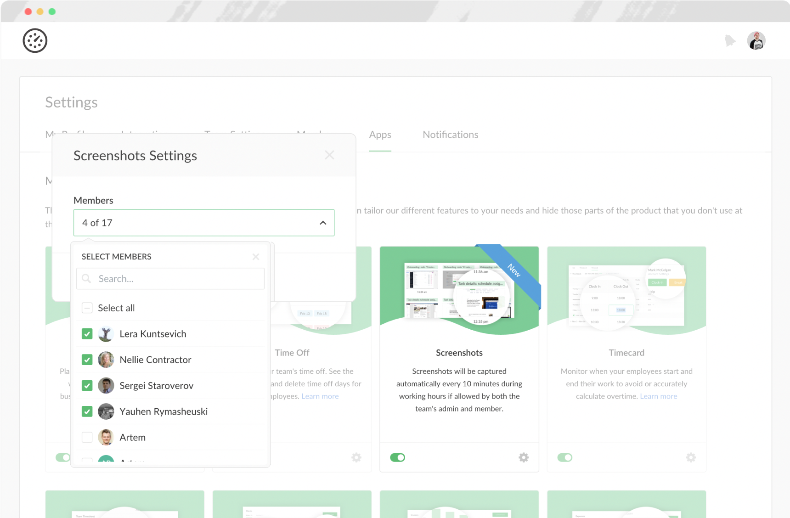The height and width of the screenshot is (518, 790).
Task: Click the SELECT MEMBERS heading
Action: point(117,257)
